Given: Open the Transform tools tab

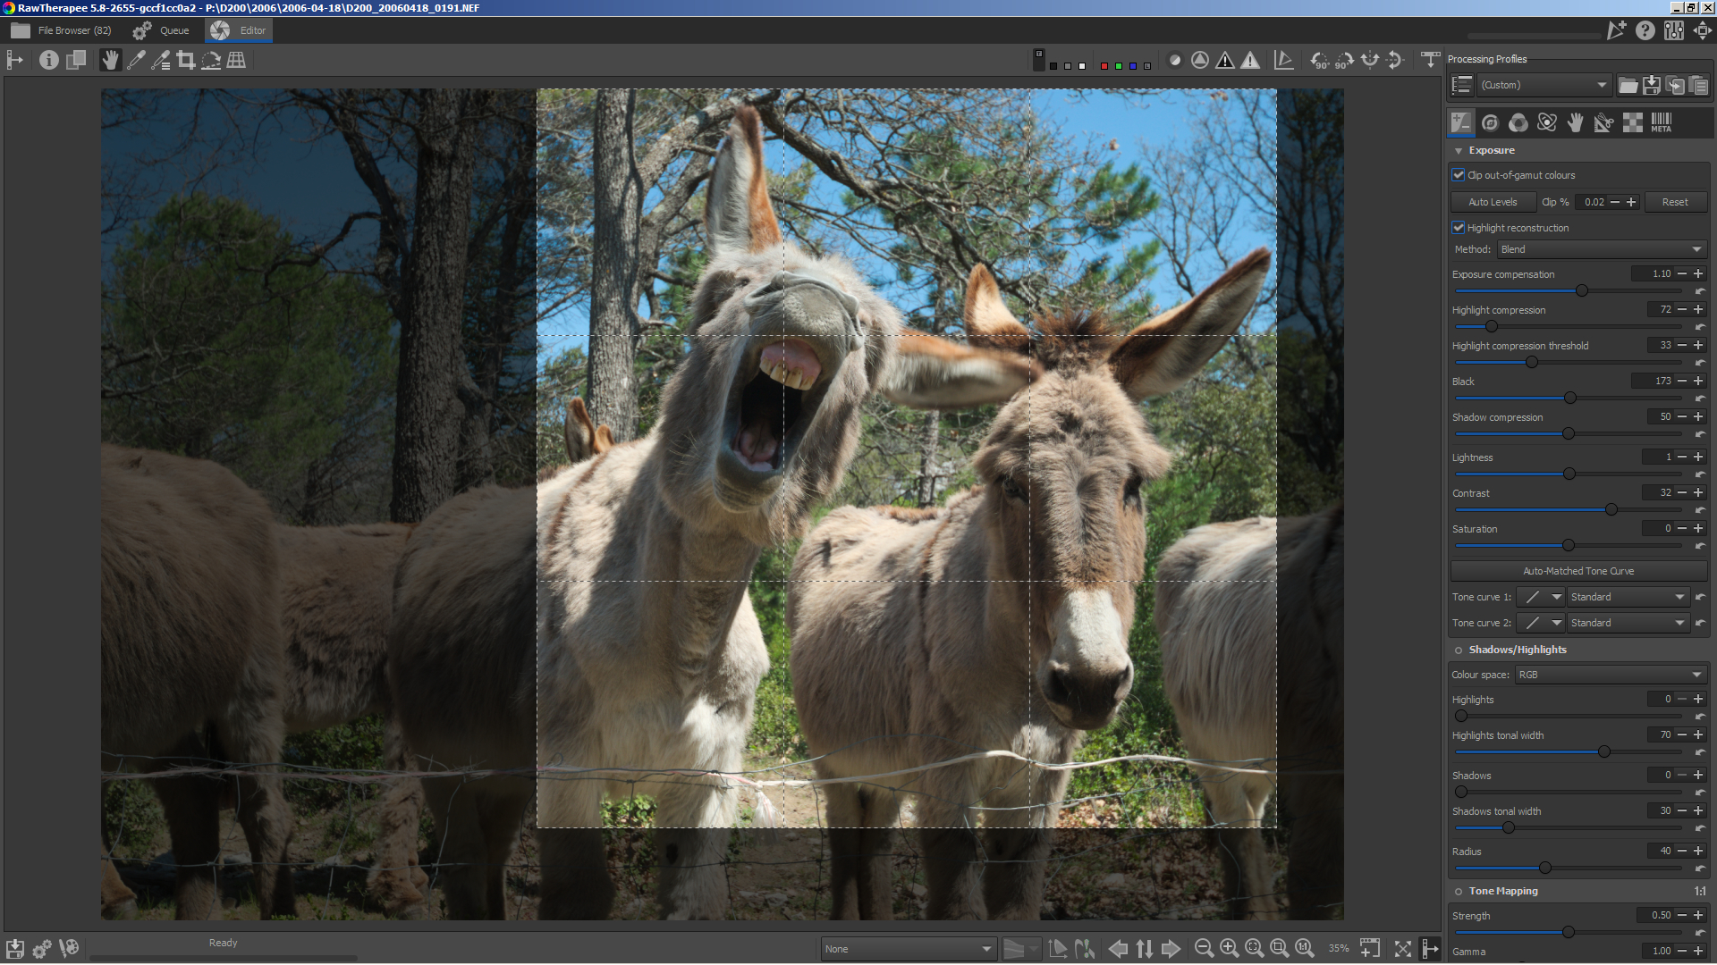Looking at the screenshot, I should click(1603, 122).
